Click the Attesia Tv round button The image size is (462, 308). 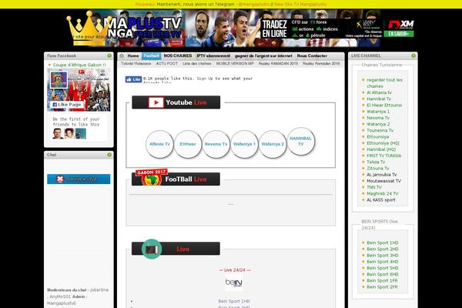tap(159, 144)
